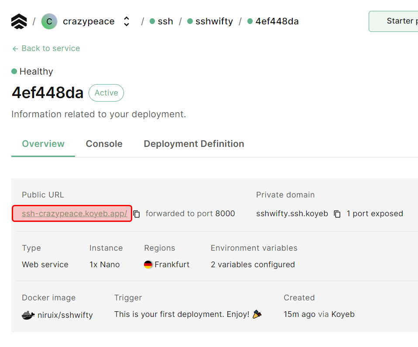This screenshot has width=418, height=347.
Task: Select the 4ef448da deployment breadcrumb
Action: [x=277, y=21]
